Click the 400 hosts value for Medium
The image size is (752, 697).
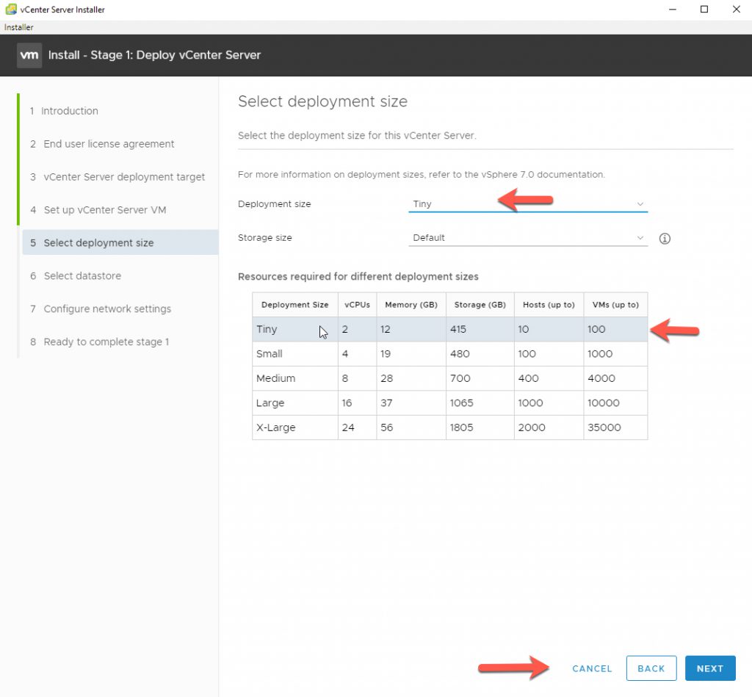coord(528,378)
